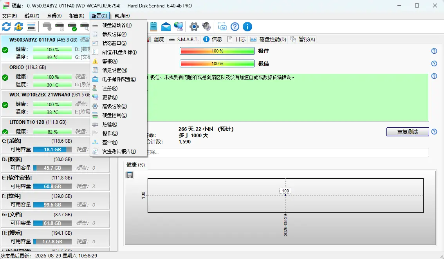Open the 报告(R) menu
This screenshot has height=259, width=444.
coord(76,16)
